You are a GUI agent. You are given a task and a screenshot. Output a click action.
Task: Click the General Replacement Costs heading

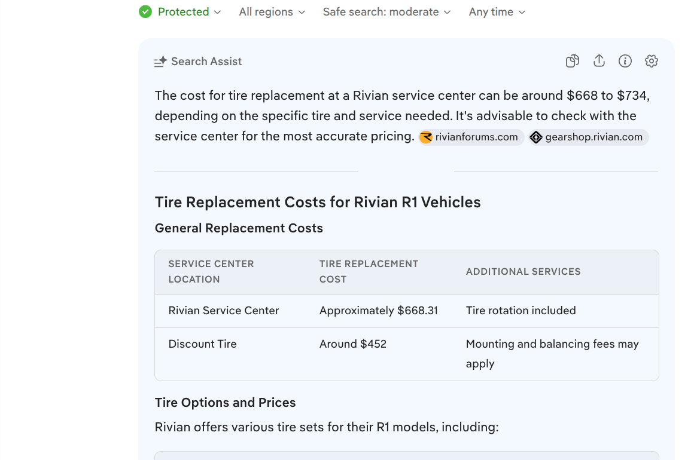(239, 228)
